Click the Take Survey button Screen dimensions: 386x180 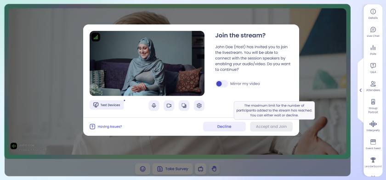pyautogui.click(x=173, y=169)
